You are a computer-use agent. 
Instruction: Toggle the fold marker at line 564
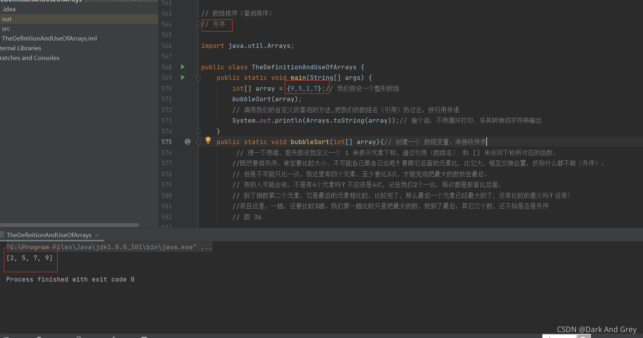tap(198, 24)
